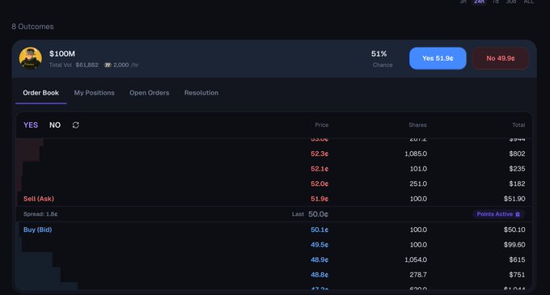Select the NO order book side
Screen dimensions: 550x295
[x=55, y=125]
